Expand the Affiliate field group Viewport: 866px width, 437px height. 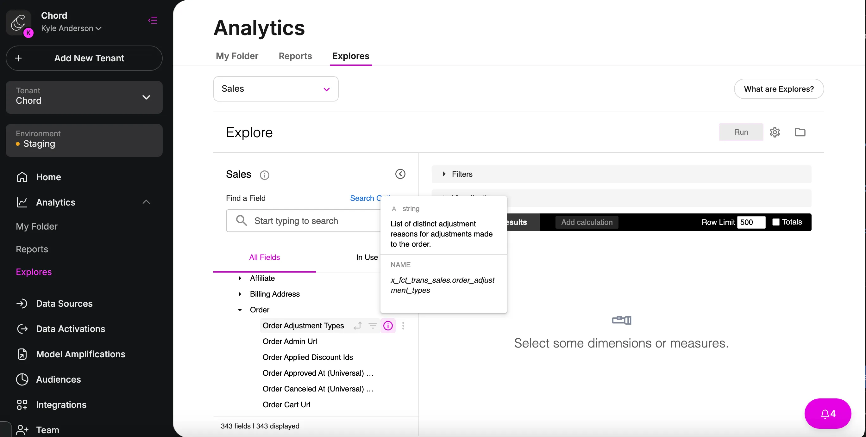pos(240,278)
